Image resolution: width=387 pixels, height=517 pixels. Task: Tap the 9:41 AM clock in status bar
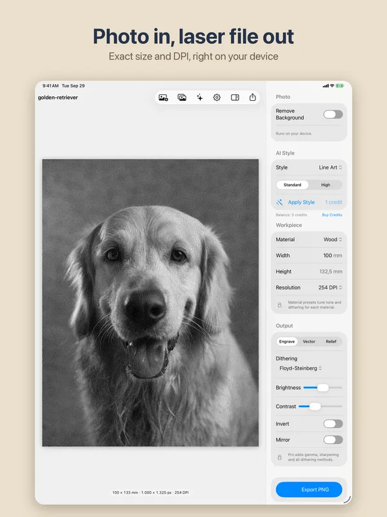(50, 86)
